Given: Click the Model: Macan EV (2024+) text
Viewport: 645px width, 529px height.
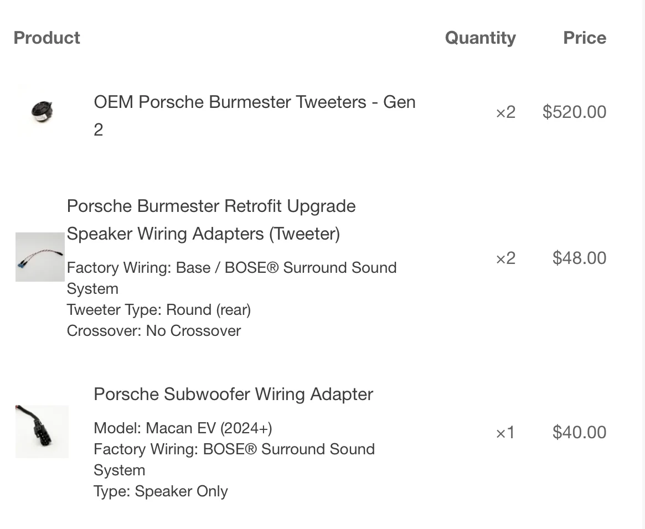Looking at the screenshot, I should [183, 428].
